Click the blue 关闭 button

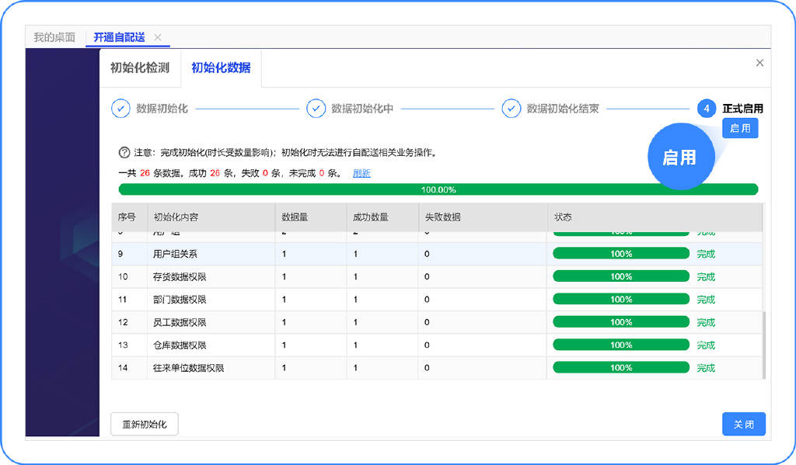(x=743, y=424)
